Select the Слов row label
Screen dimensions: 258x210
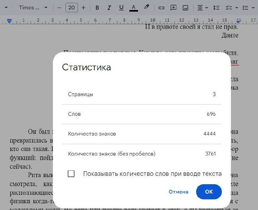point(74,114)
